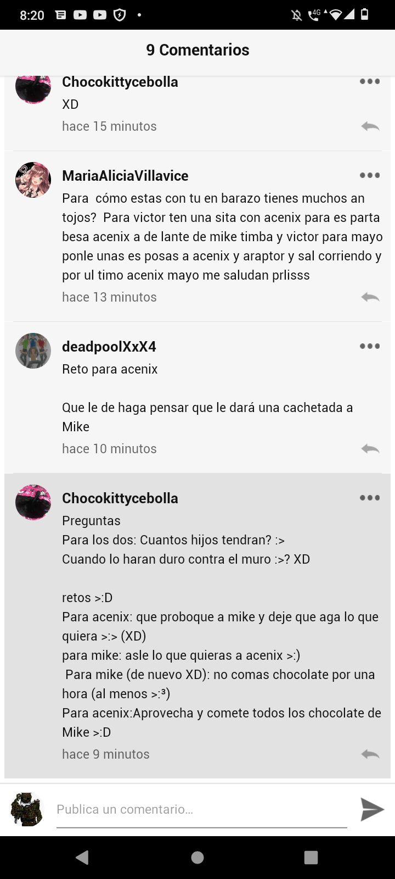Reply to the comment posted 9 minutes ago
This screenshot has height=879, width=395.
pyautogui.click(x=370, y=754)
